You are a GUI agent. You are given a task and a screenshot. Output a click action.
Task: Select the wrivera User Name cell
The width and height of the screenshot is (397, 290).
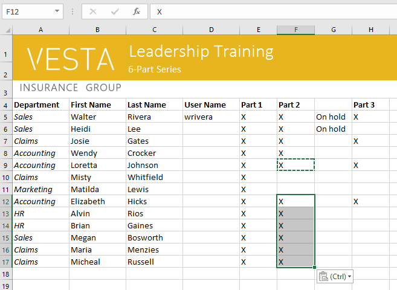click(x=211, y=117)
